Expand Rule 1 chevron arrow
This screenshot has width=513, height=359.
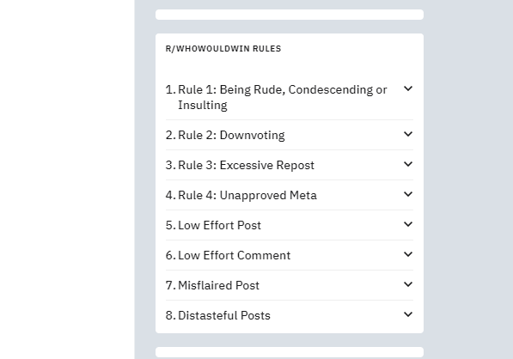(408, 88)
